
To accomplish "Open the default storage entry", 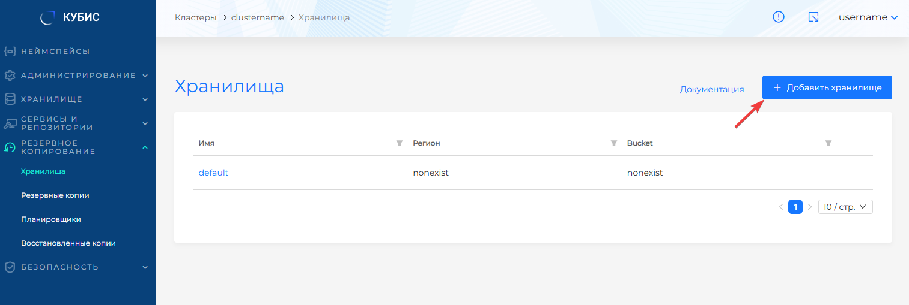I will pos(213,173).
